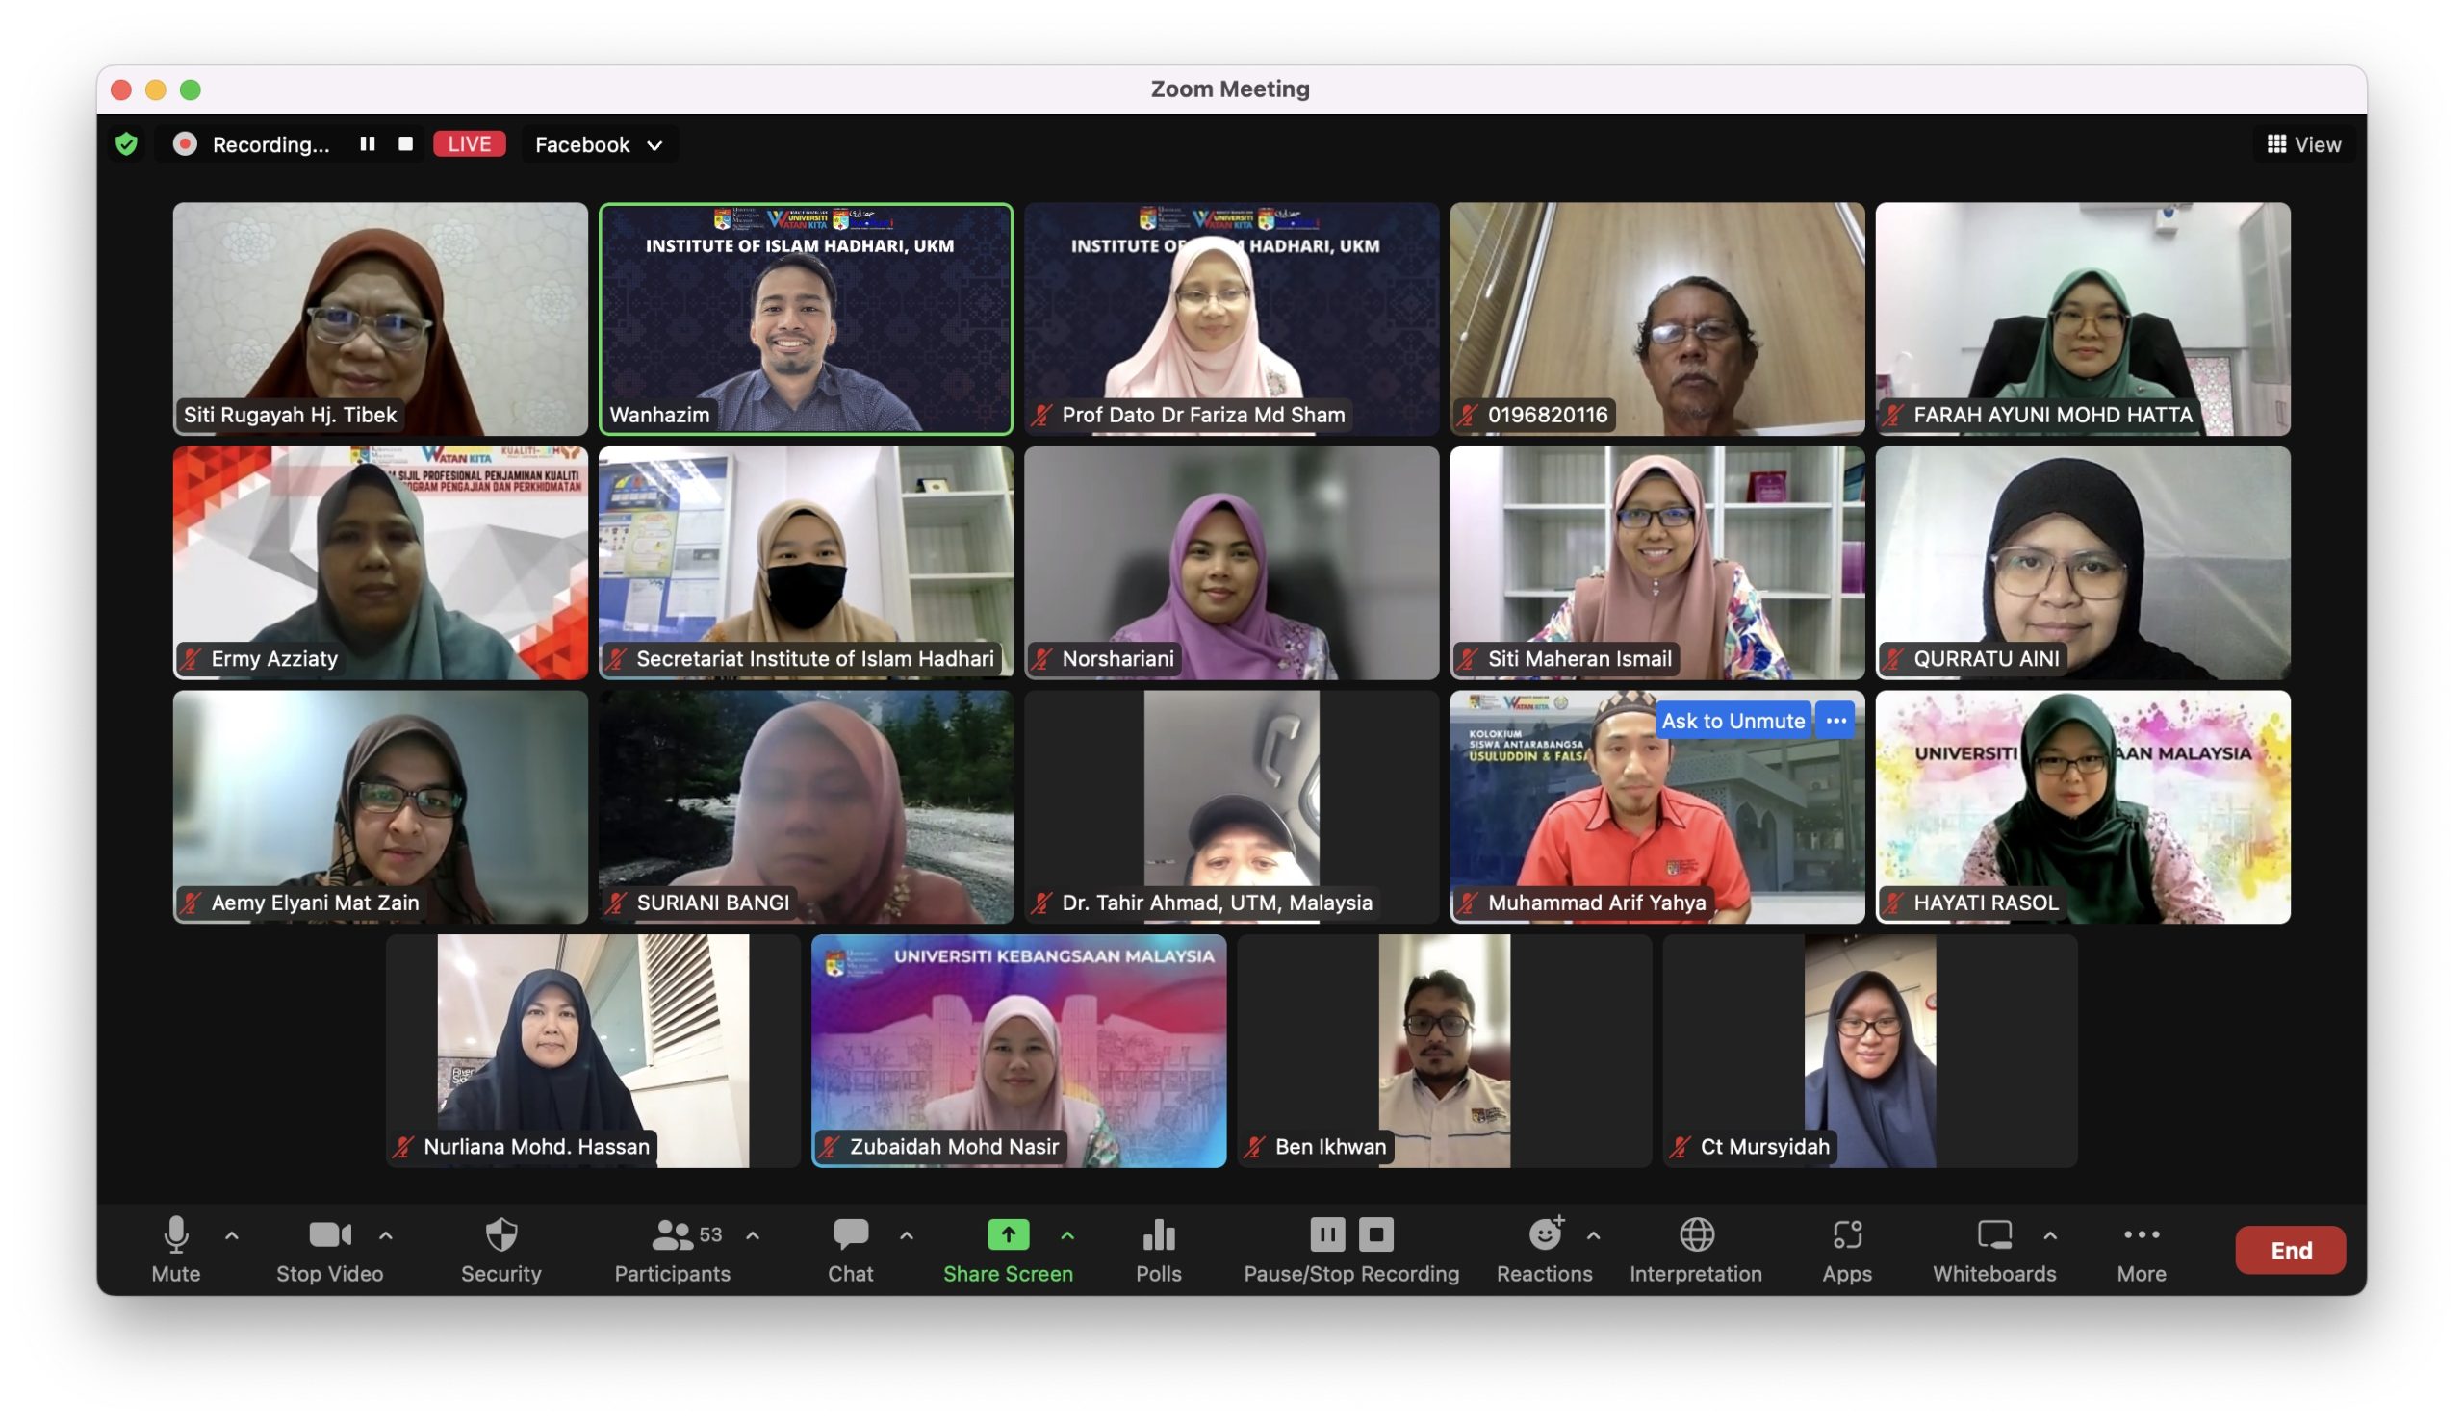2464x1424 pixels.
Task: Open the Apps icon
Action: [x=1846, y=1236]
